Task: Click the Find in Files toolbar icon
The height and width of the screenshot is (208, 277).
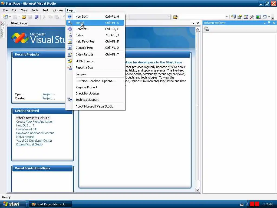Action: click(175, 17)
